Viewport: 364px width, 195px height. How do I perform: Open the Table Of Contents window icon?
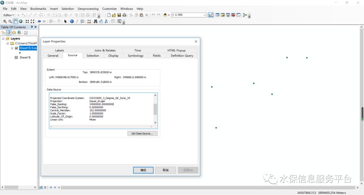tap(217, 15)
